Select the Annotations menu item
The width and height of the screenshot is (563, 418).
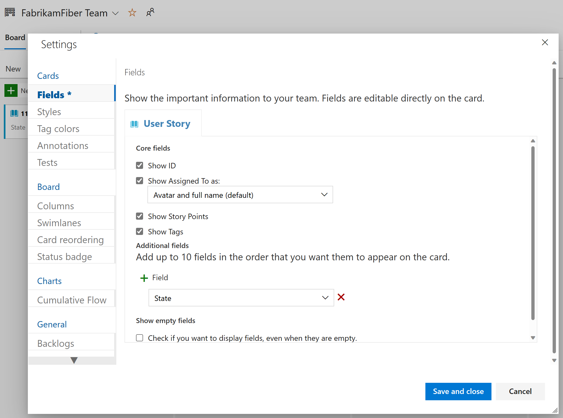coord(63,145)
